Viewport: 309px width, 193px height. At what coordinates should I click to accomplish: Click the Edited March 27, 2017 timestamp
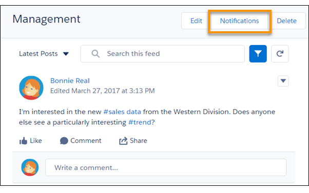(x=103, y=91)
